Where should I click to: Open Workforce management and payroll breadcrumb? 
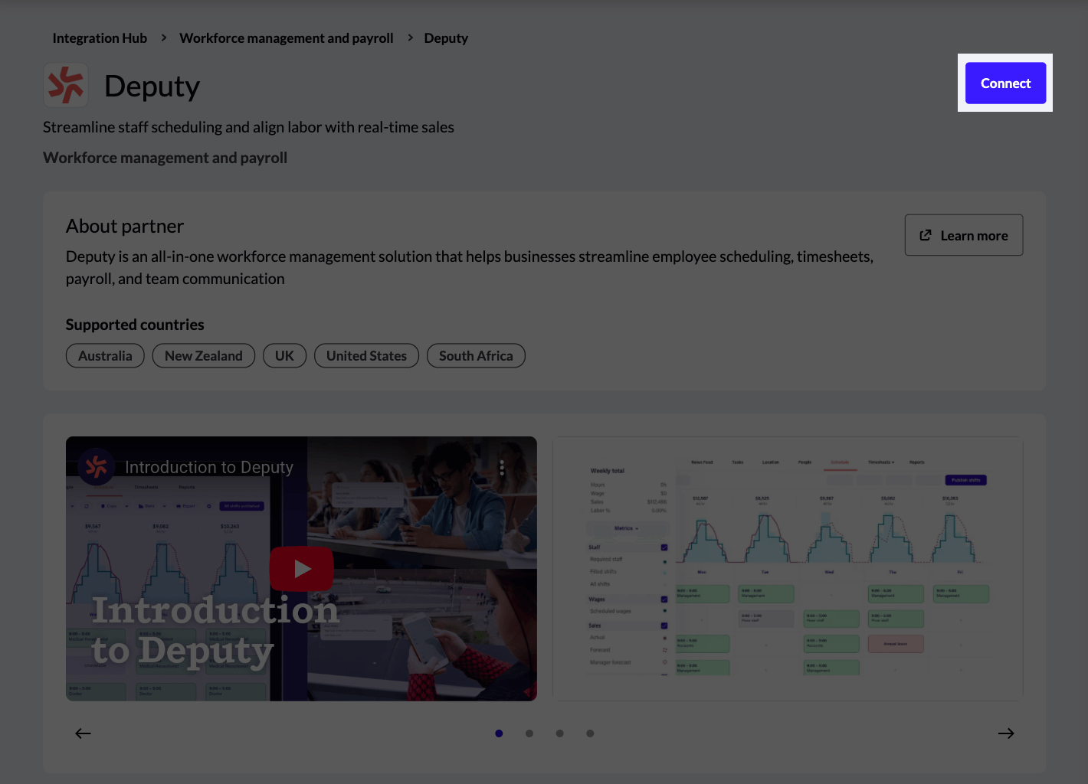click(x=286, y=38)
